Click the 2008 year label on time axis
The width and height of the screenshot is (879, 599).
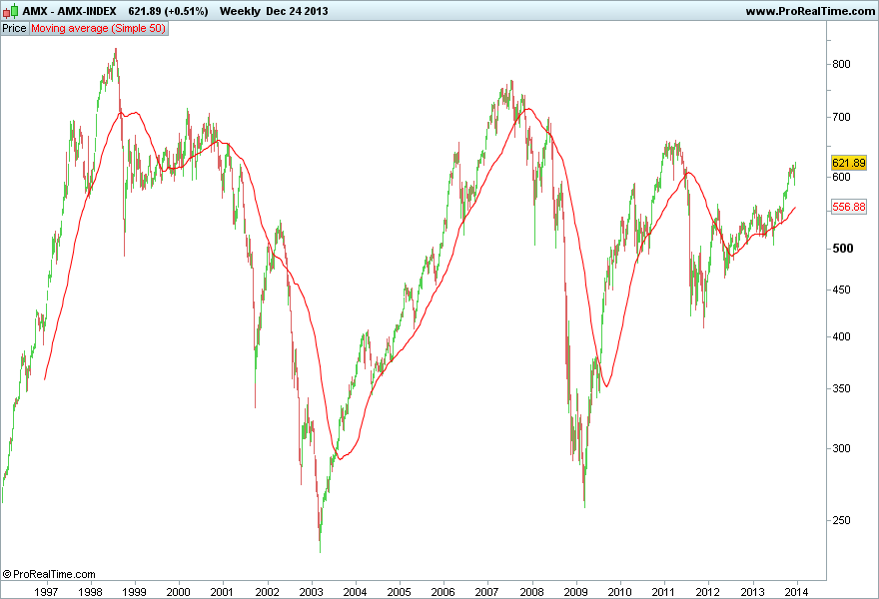click(x=531, y=592)
